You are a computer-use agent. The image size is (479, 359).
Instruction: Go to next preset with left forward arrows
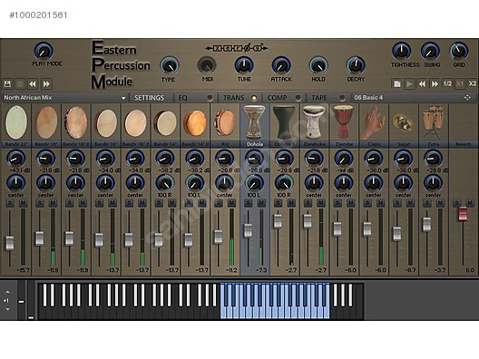coord(46,83)
